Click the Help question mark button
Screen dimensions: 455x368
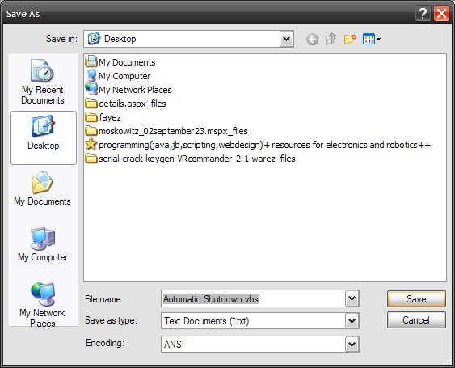[x=423, y=14]
